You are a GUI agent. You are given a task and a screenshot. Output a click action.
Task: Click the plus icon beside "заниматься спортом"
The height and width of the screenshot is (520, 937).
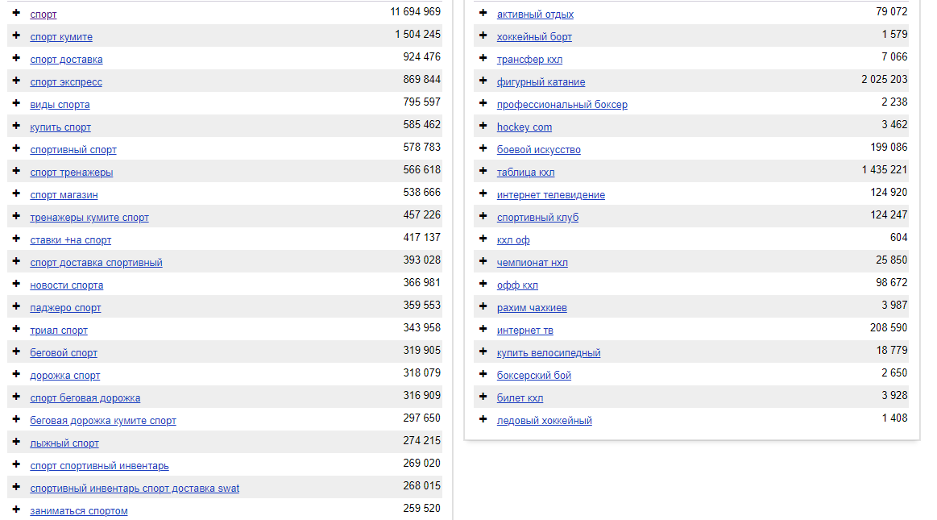click(x=16, y=510)
